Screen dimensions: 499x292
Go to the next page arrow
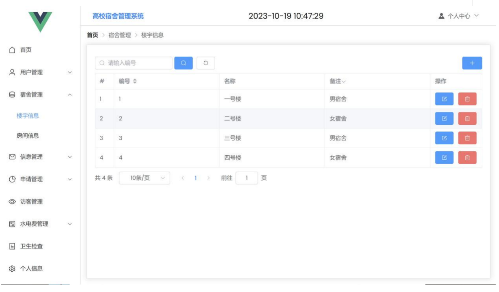click(x=208, y=178)
